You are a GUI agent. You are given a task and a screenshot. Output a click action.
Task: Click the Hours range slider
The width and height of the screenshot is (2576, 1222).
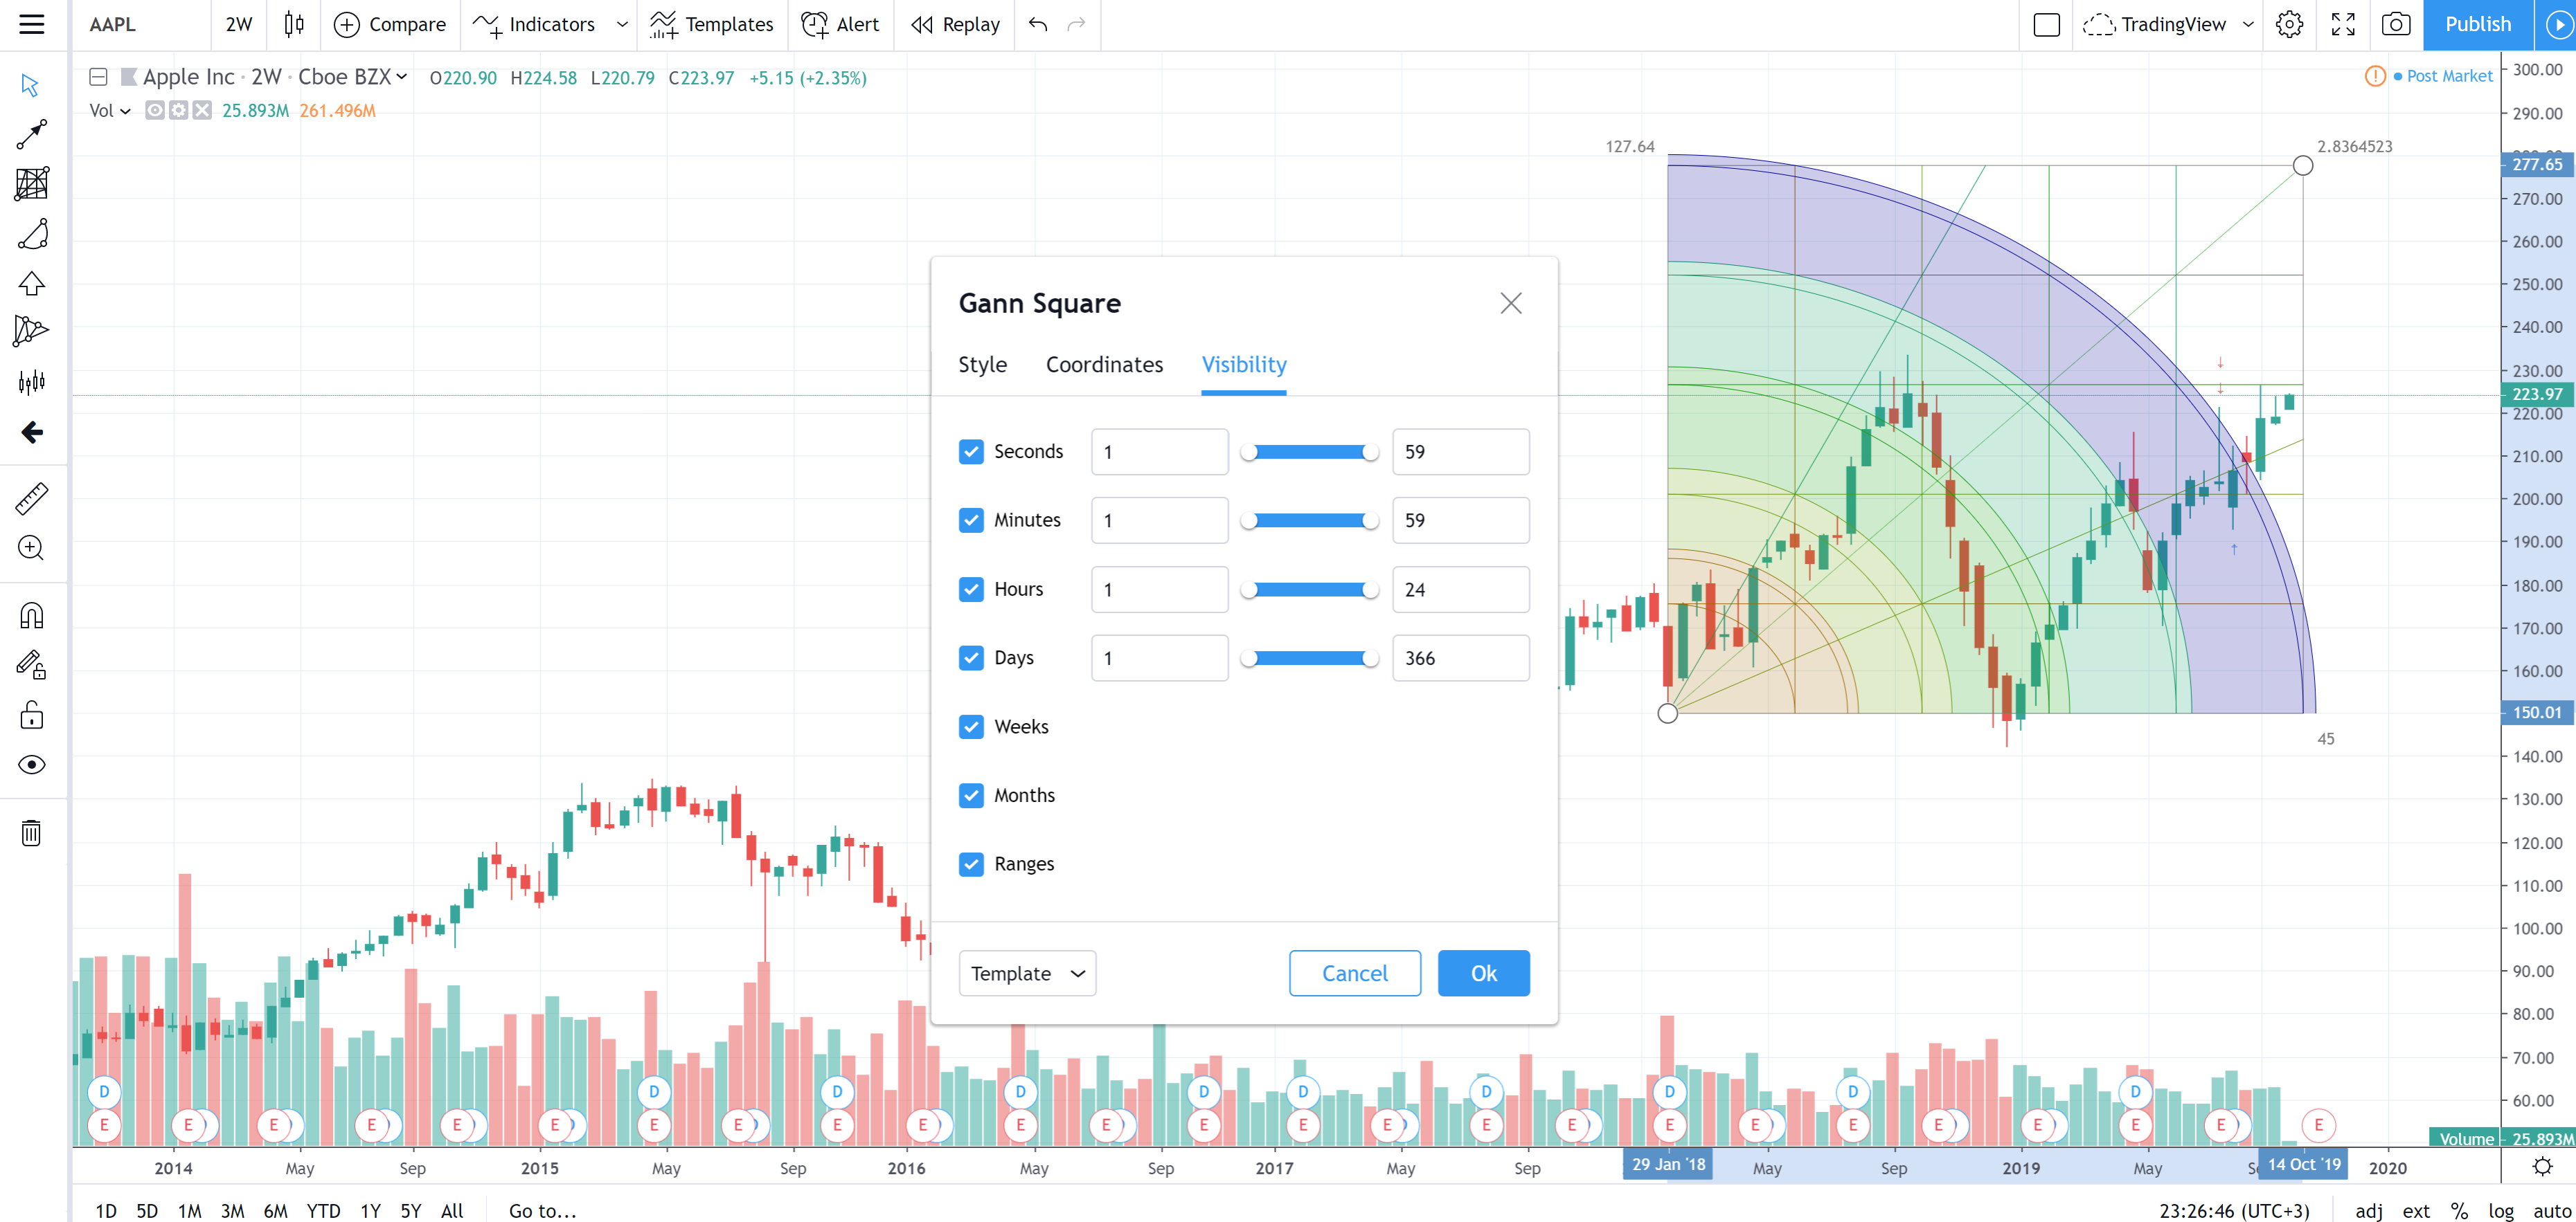[1309, 590]
